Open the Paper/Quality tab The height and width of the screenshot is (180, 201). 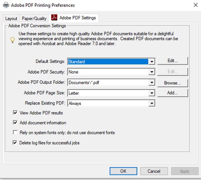tap(34, 18)
